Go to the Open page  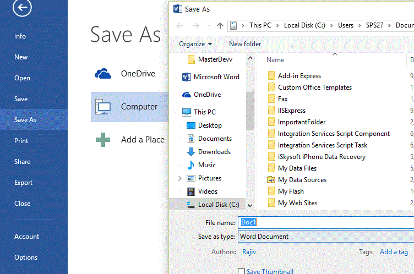(22, 78)
